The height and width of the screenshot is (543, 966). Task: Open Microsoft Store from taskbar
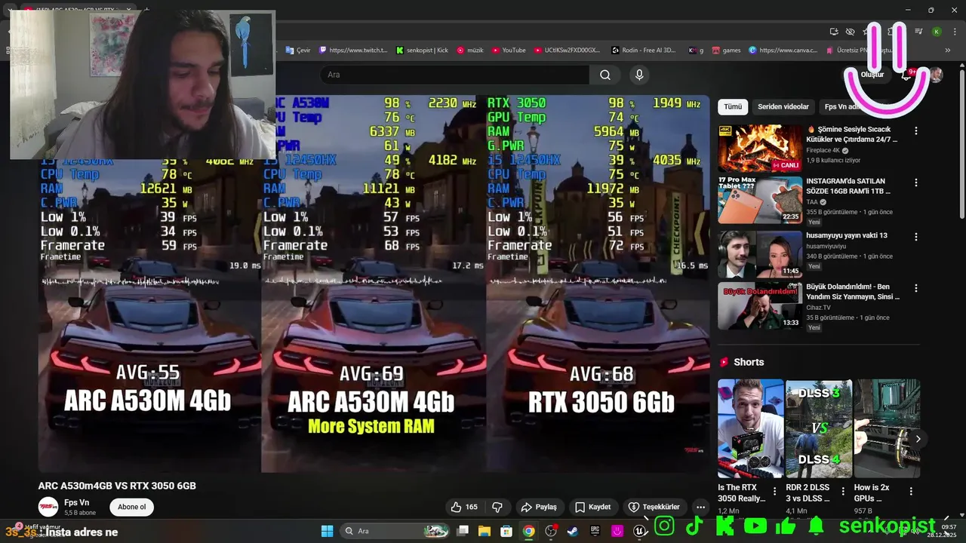pos(506,531)
